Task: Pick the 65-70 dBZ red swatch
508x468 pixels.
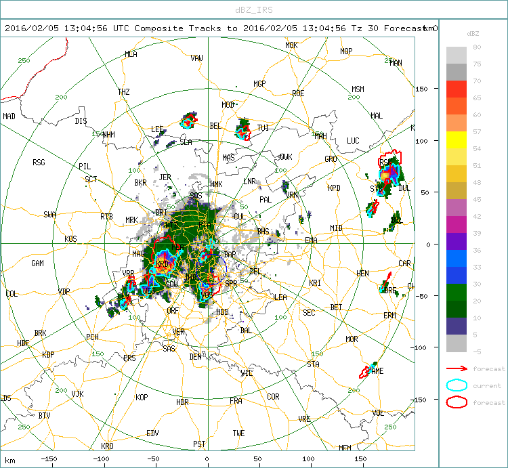Action: click(x=457, y=89)
